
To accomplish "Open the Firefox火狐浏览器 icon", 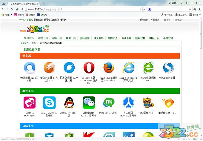I will pos(109,68).
